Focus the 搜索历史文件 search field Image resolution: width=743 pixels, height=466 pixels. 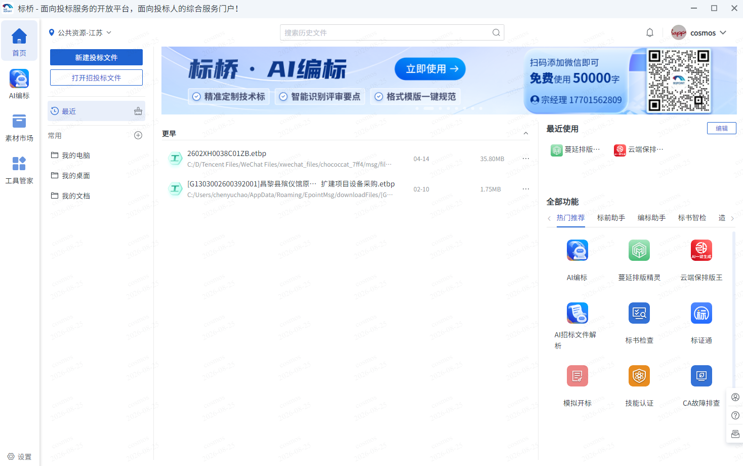pyautogui.click(x=392, y=32)
